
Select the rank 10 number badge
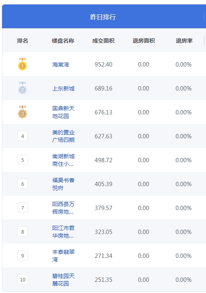coord(23,279)
